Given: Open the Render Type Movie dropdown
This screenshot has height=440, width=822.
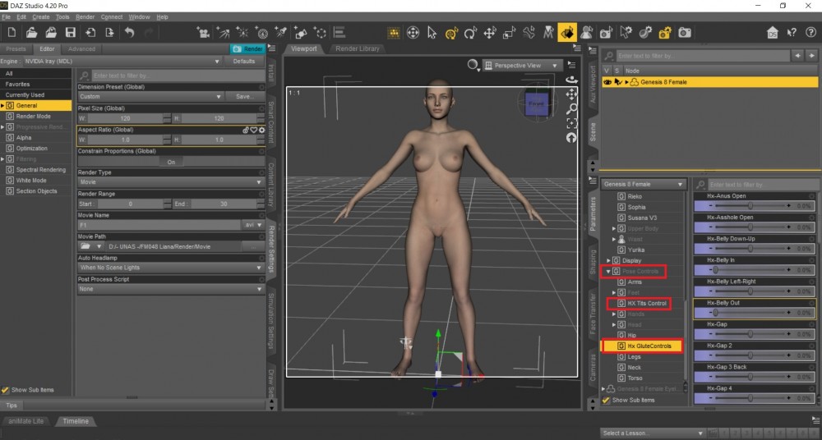Looking at the screenshot, I should [171, 181].
